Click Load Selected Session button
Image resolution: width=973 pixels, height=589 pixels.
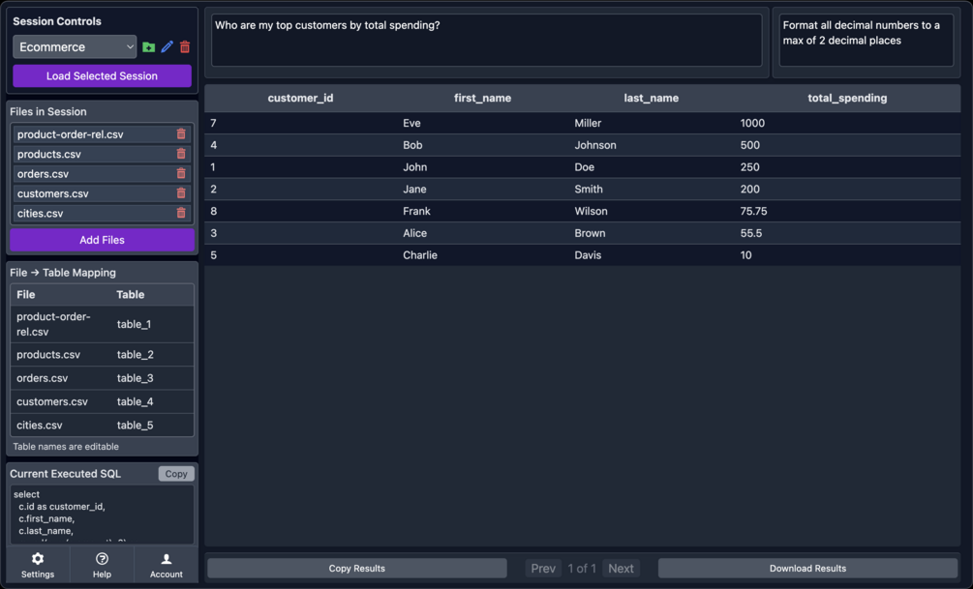click(x=103, y=76)
